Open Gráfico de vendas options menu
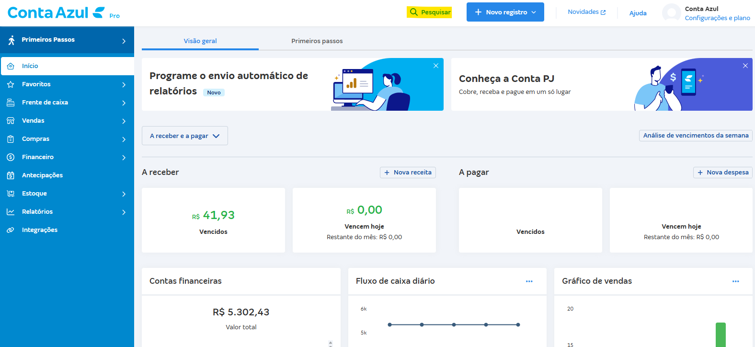 pos(736,281)
